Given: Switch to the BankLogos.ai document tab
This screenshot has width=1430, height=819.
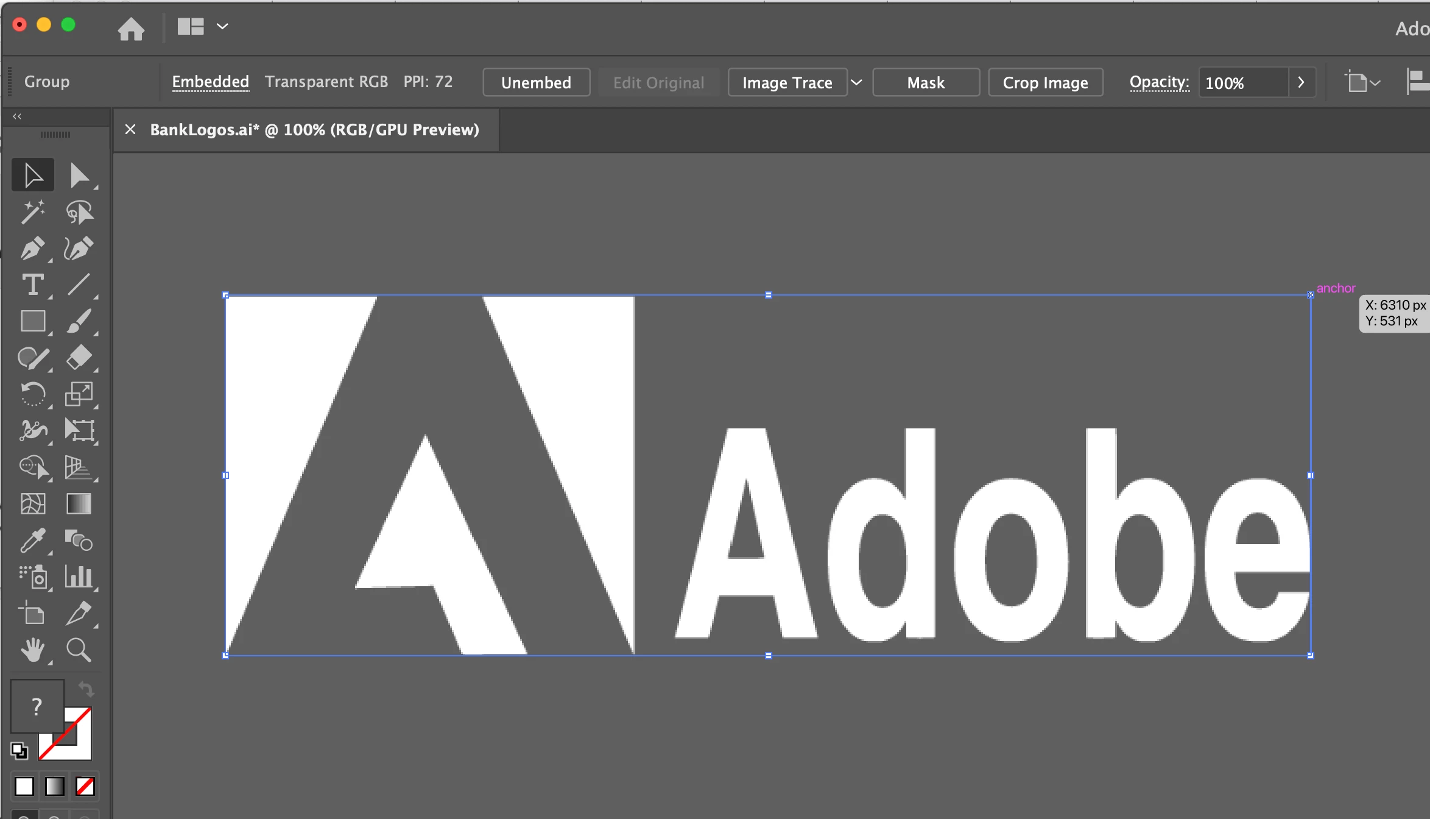Looking at the screenshot, I should tap(314, 130).
